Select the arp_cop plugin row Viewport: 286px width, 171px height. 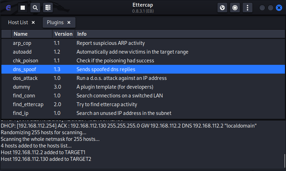[x=22, y=43]
